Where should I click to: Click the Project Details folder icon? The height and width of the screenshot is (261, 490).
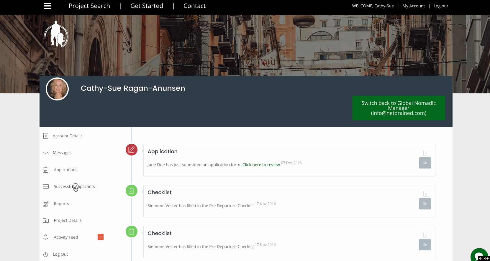point(46,220)
